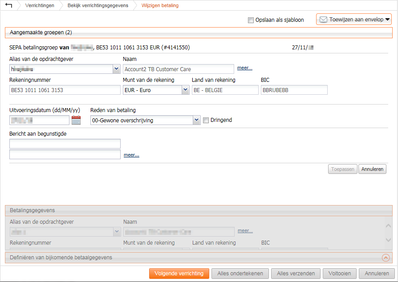Expand the Munt van de rekening dropdown

[185, 90]
